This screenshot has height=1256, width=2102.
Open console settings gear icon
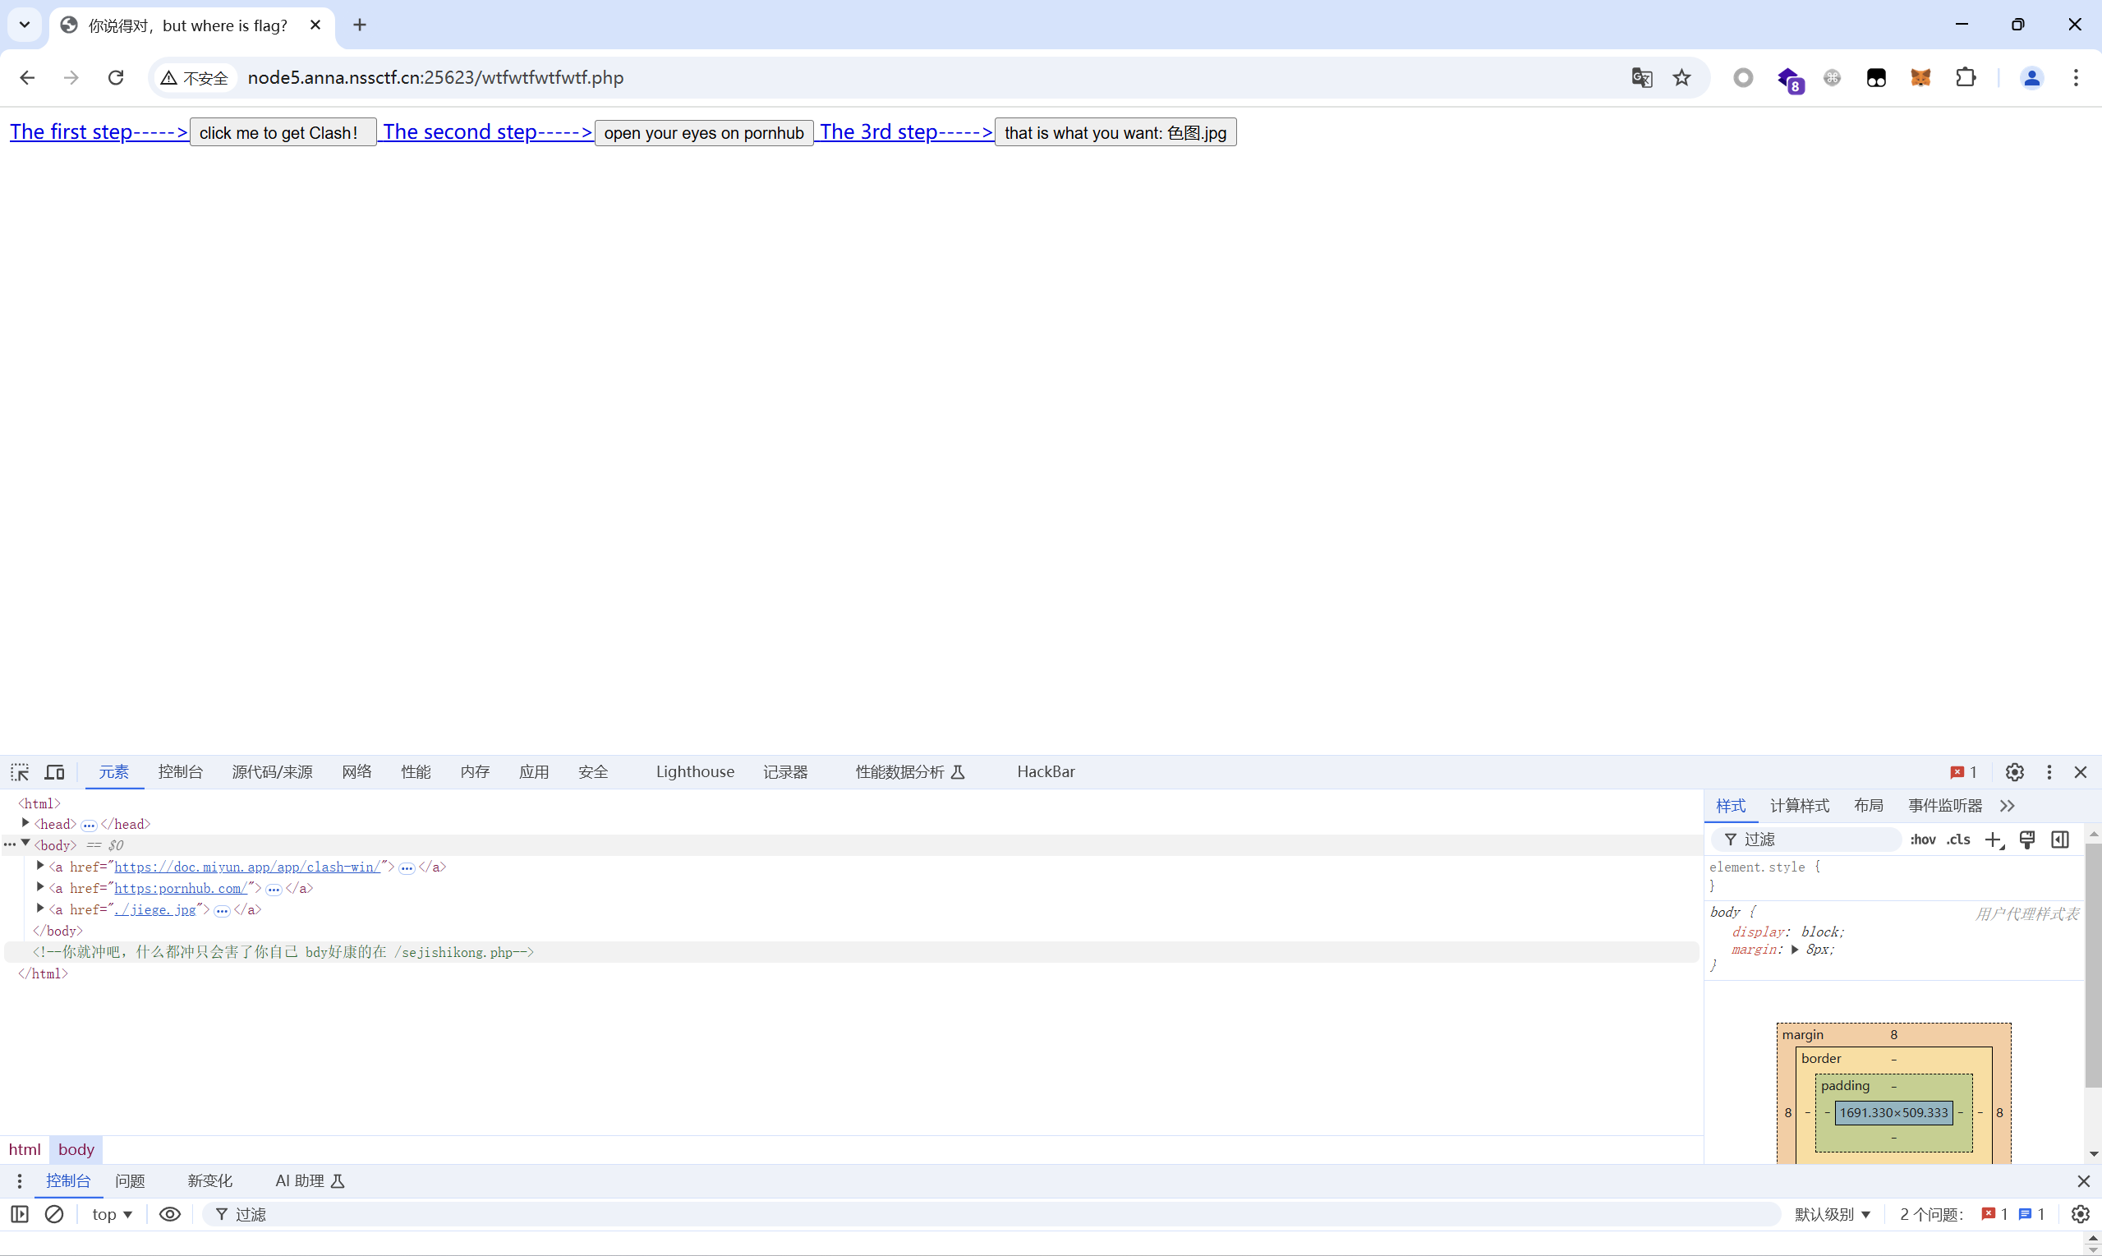point(2081,1215)
